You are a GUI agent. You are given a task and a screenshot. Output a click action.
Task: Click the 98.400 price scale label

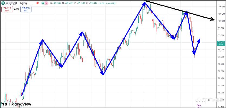(222, 78)
